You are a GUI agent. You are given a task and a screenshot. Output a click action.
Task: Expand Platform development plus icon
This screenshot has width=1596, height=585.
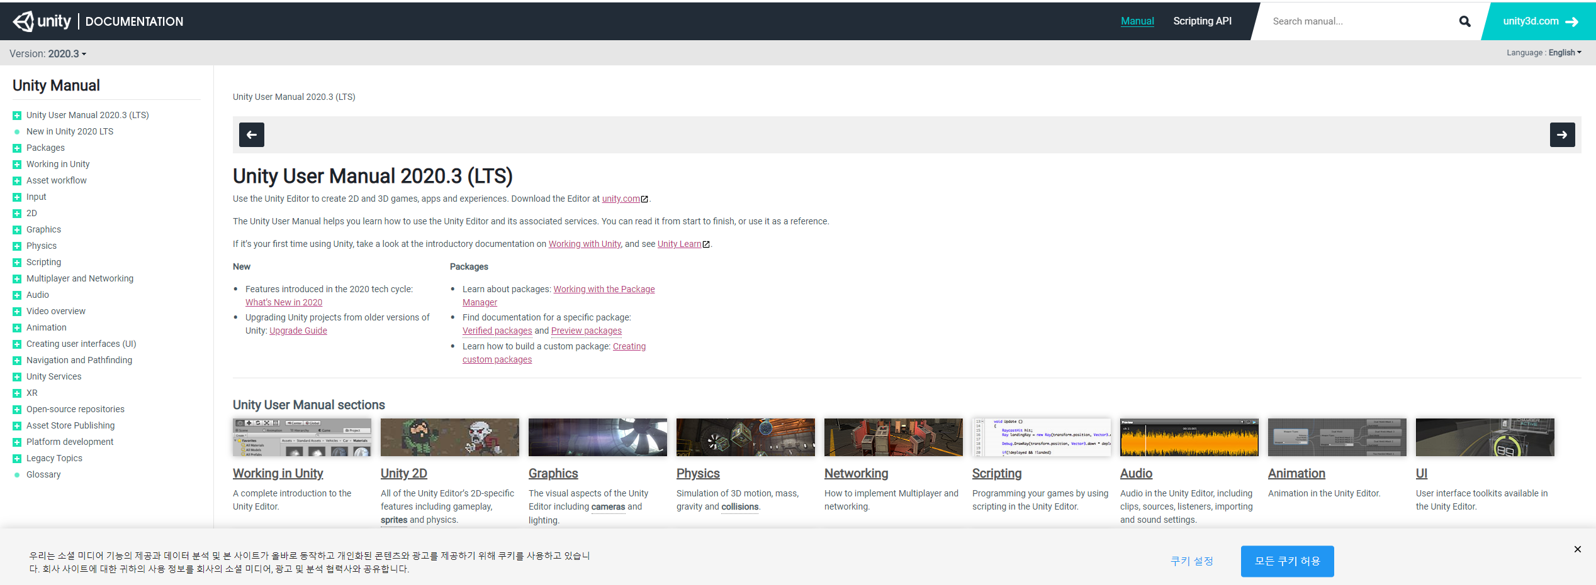[17, 442]
